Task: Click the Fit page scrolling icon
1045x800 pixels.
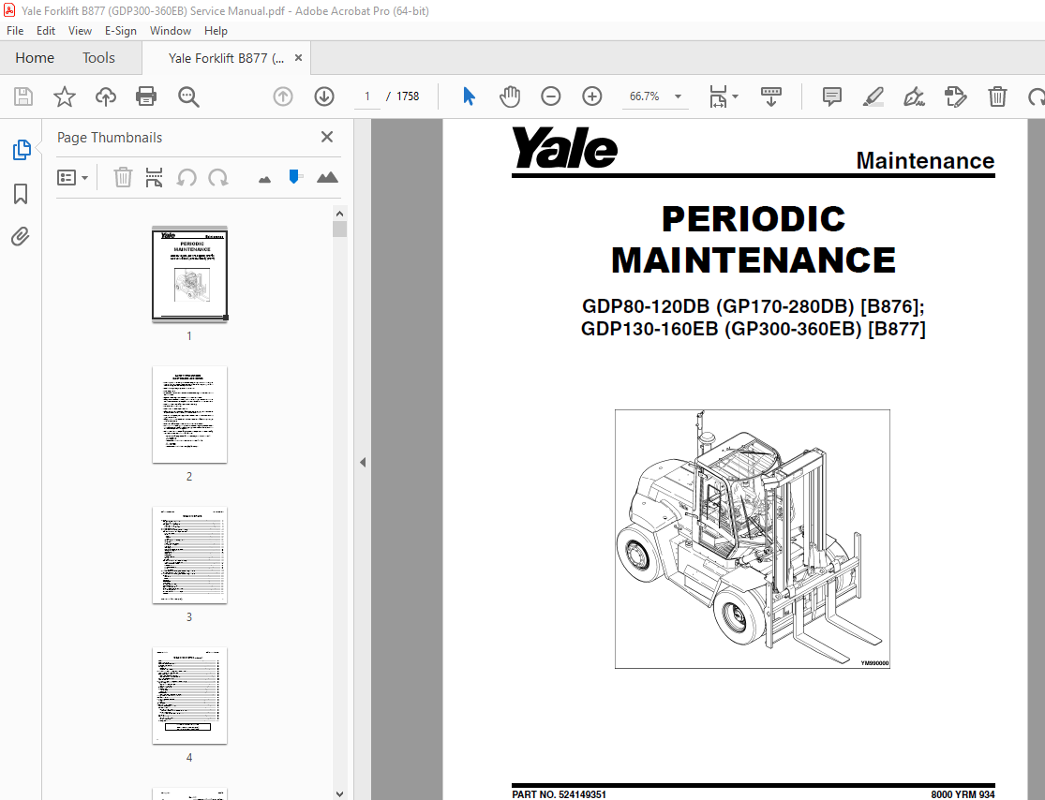Action: point(719,96)
